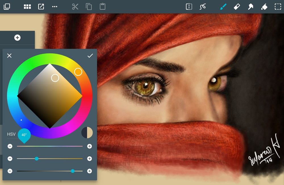
Task: Cut with the Scissors icon
Action: 74,7
